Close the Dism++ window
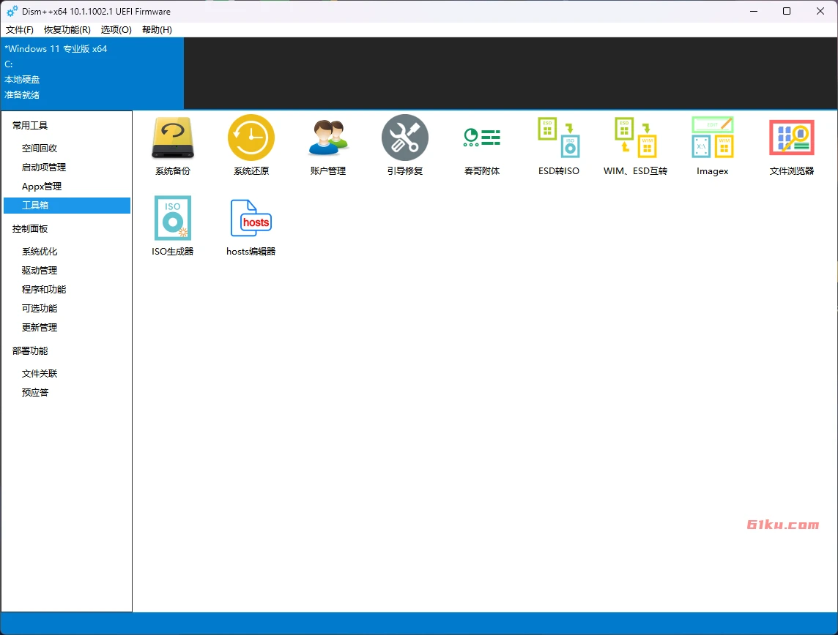Screen dimensions: 838x635 (x=820, y=11)
